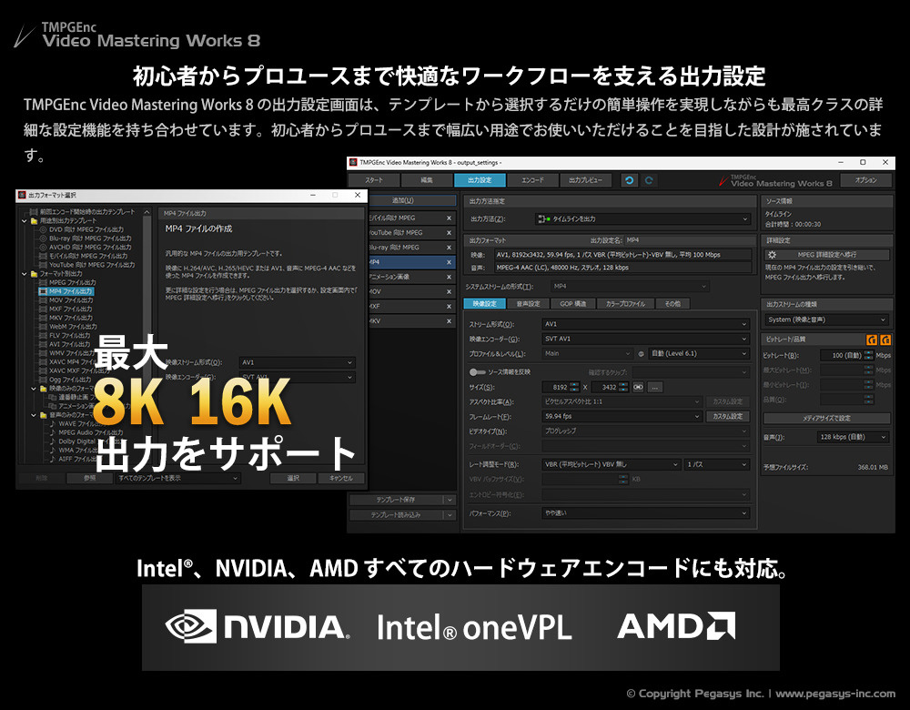Toggle the size aspect link chain icon
This screenshot has height=710, width=910.
point(639,387)
